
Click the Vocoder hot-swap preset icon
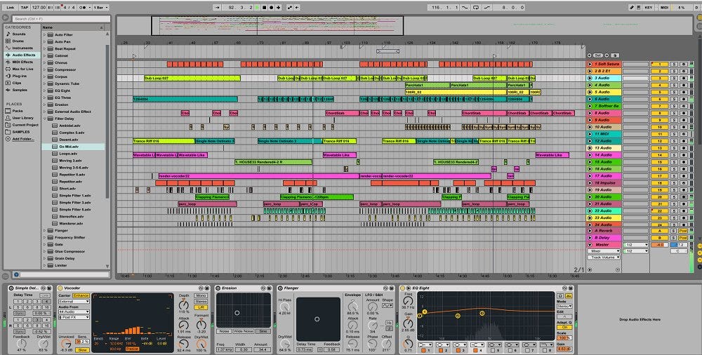click(201, 288)
